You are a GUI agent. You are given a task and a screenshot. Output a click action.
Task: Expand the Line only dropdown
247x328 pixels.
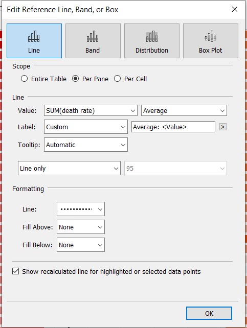coord(69,168)
